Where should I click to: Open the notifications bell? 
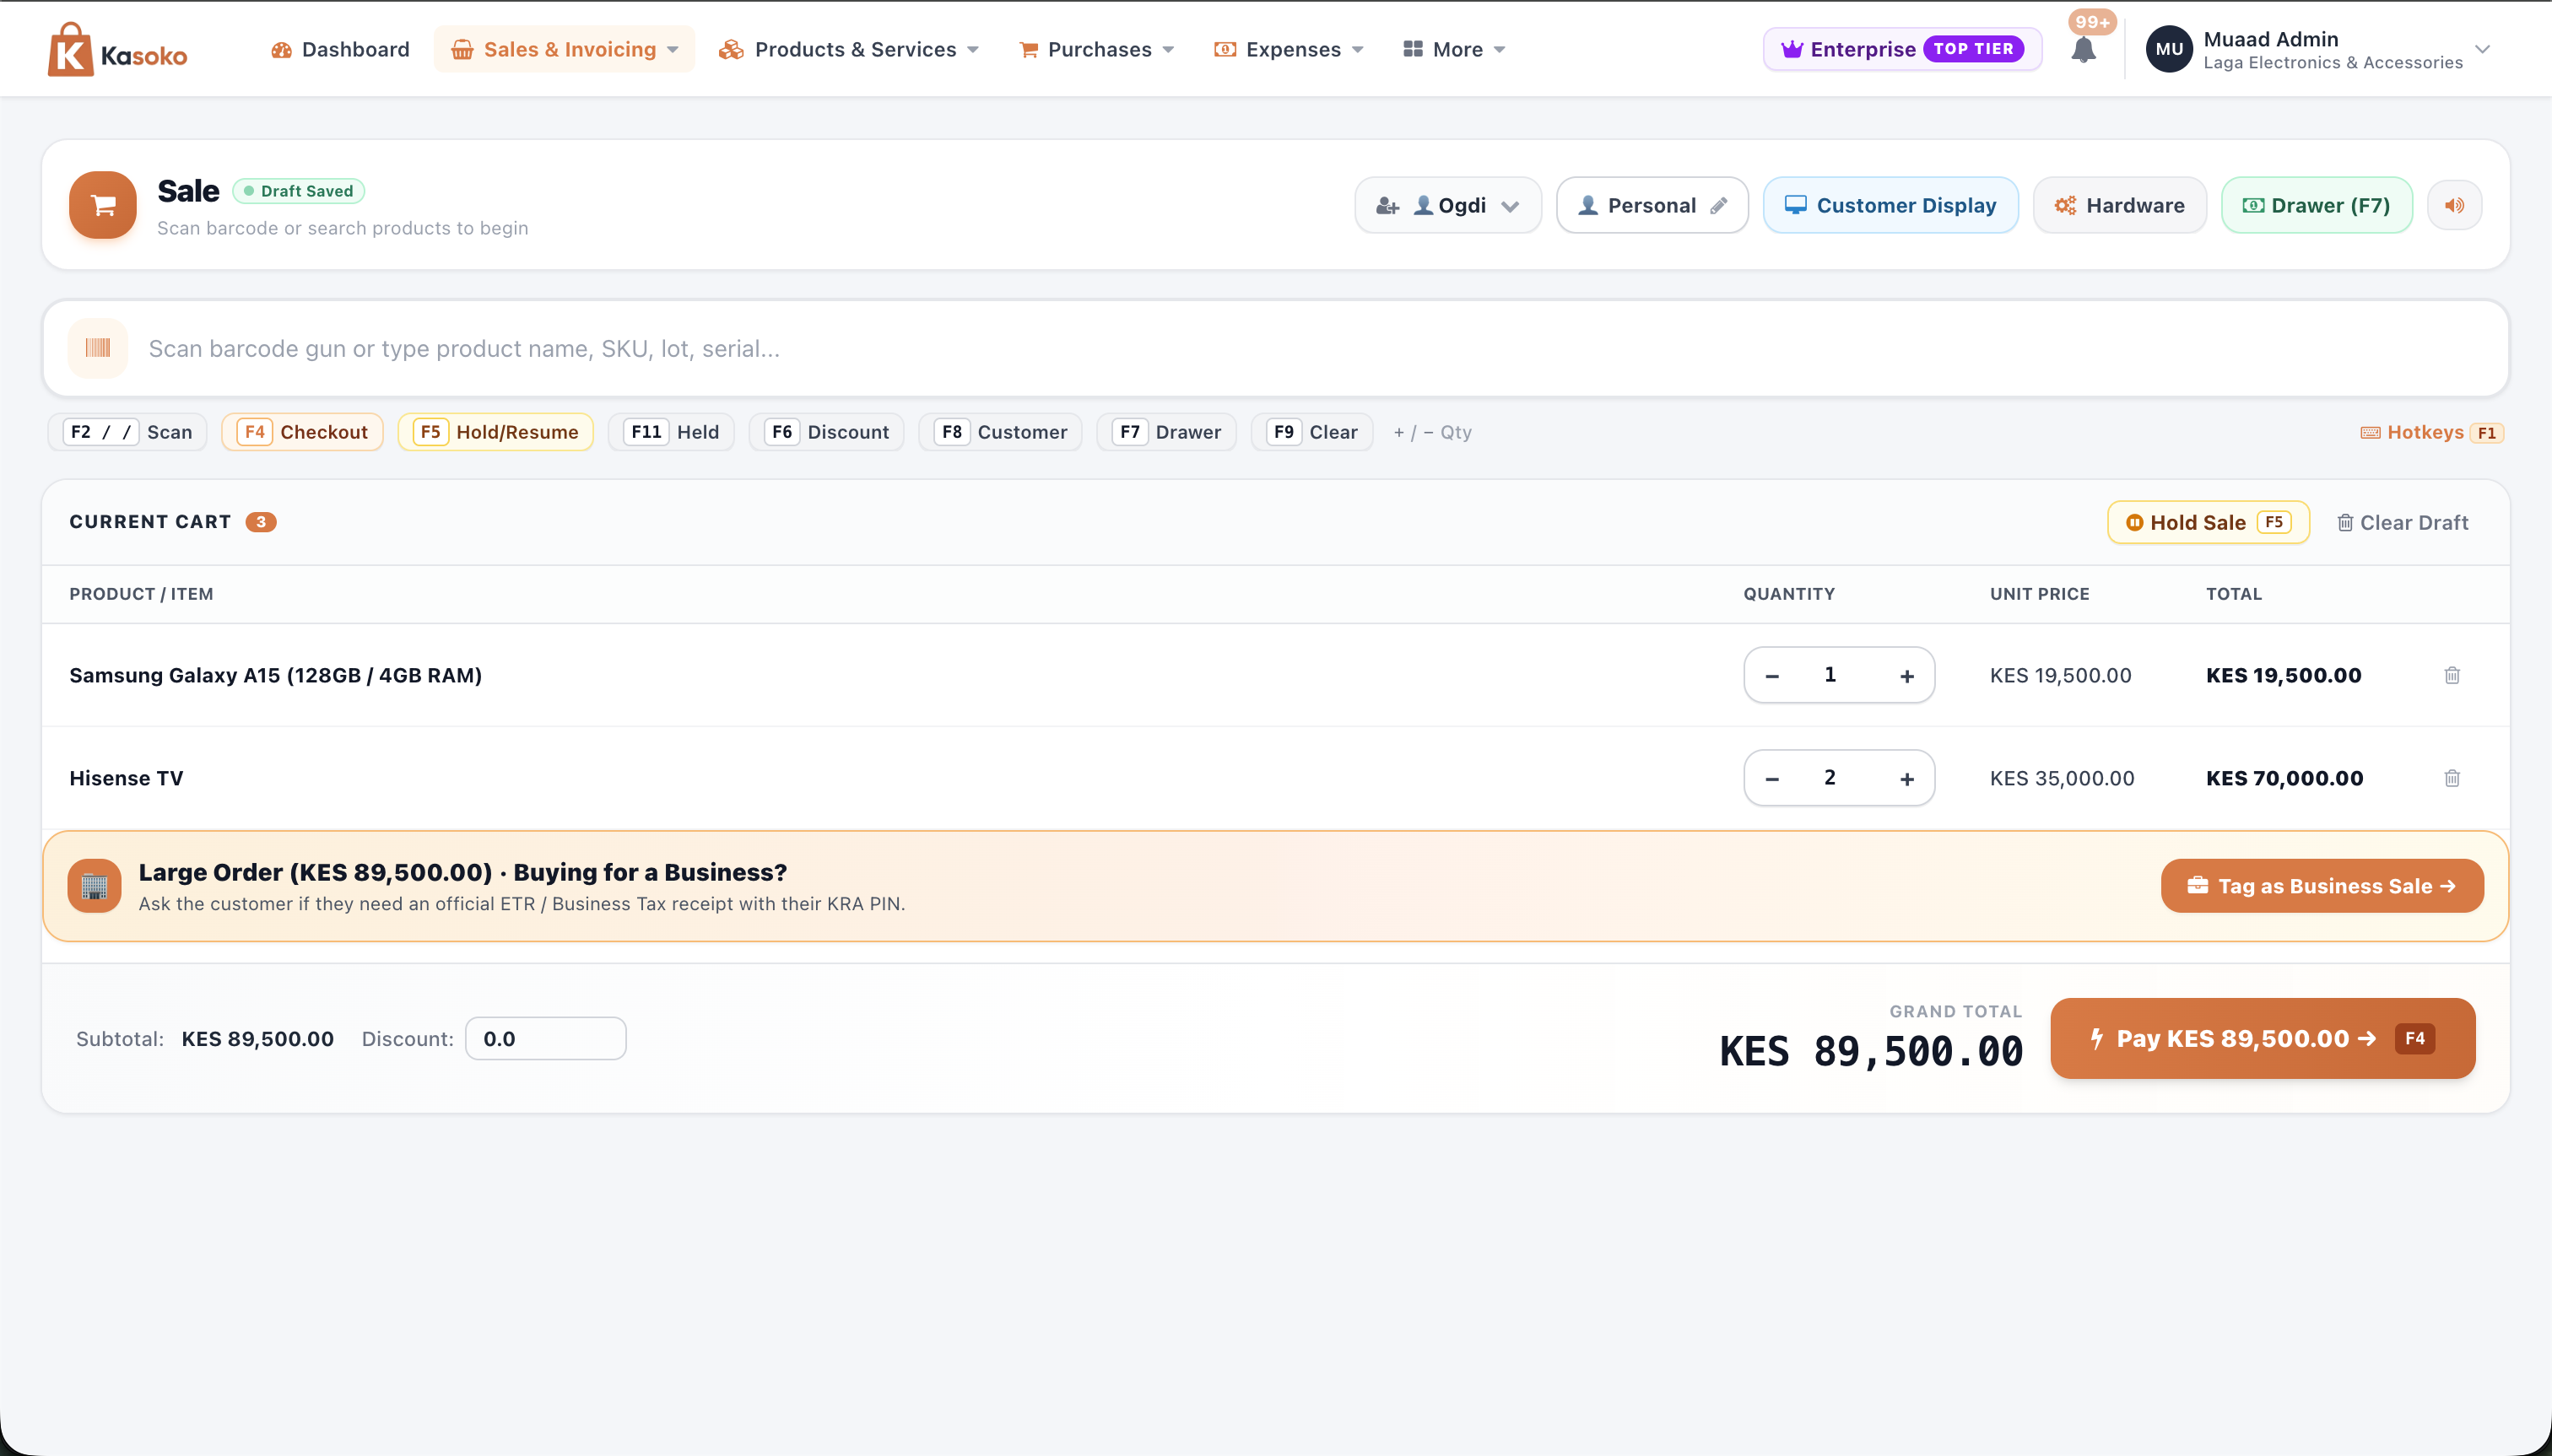[2083, 49]
